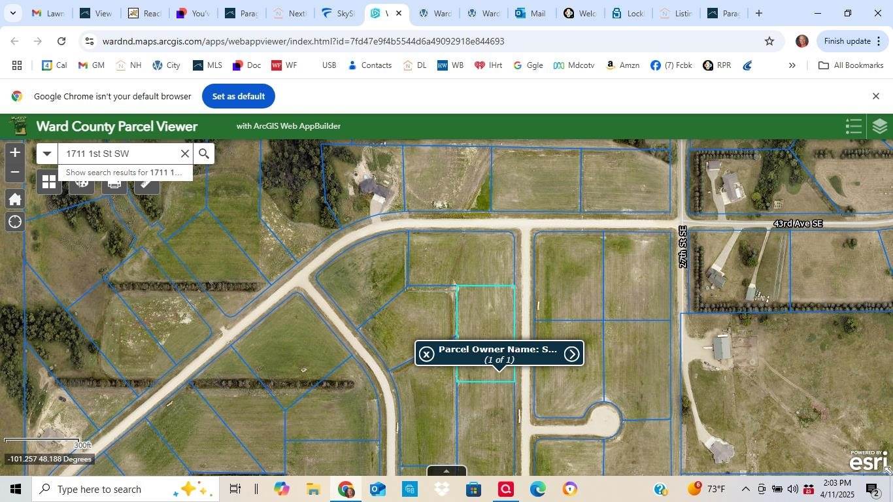Open the Legend widget
This screenshot has width=893, height=502.
[853, 125]
